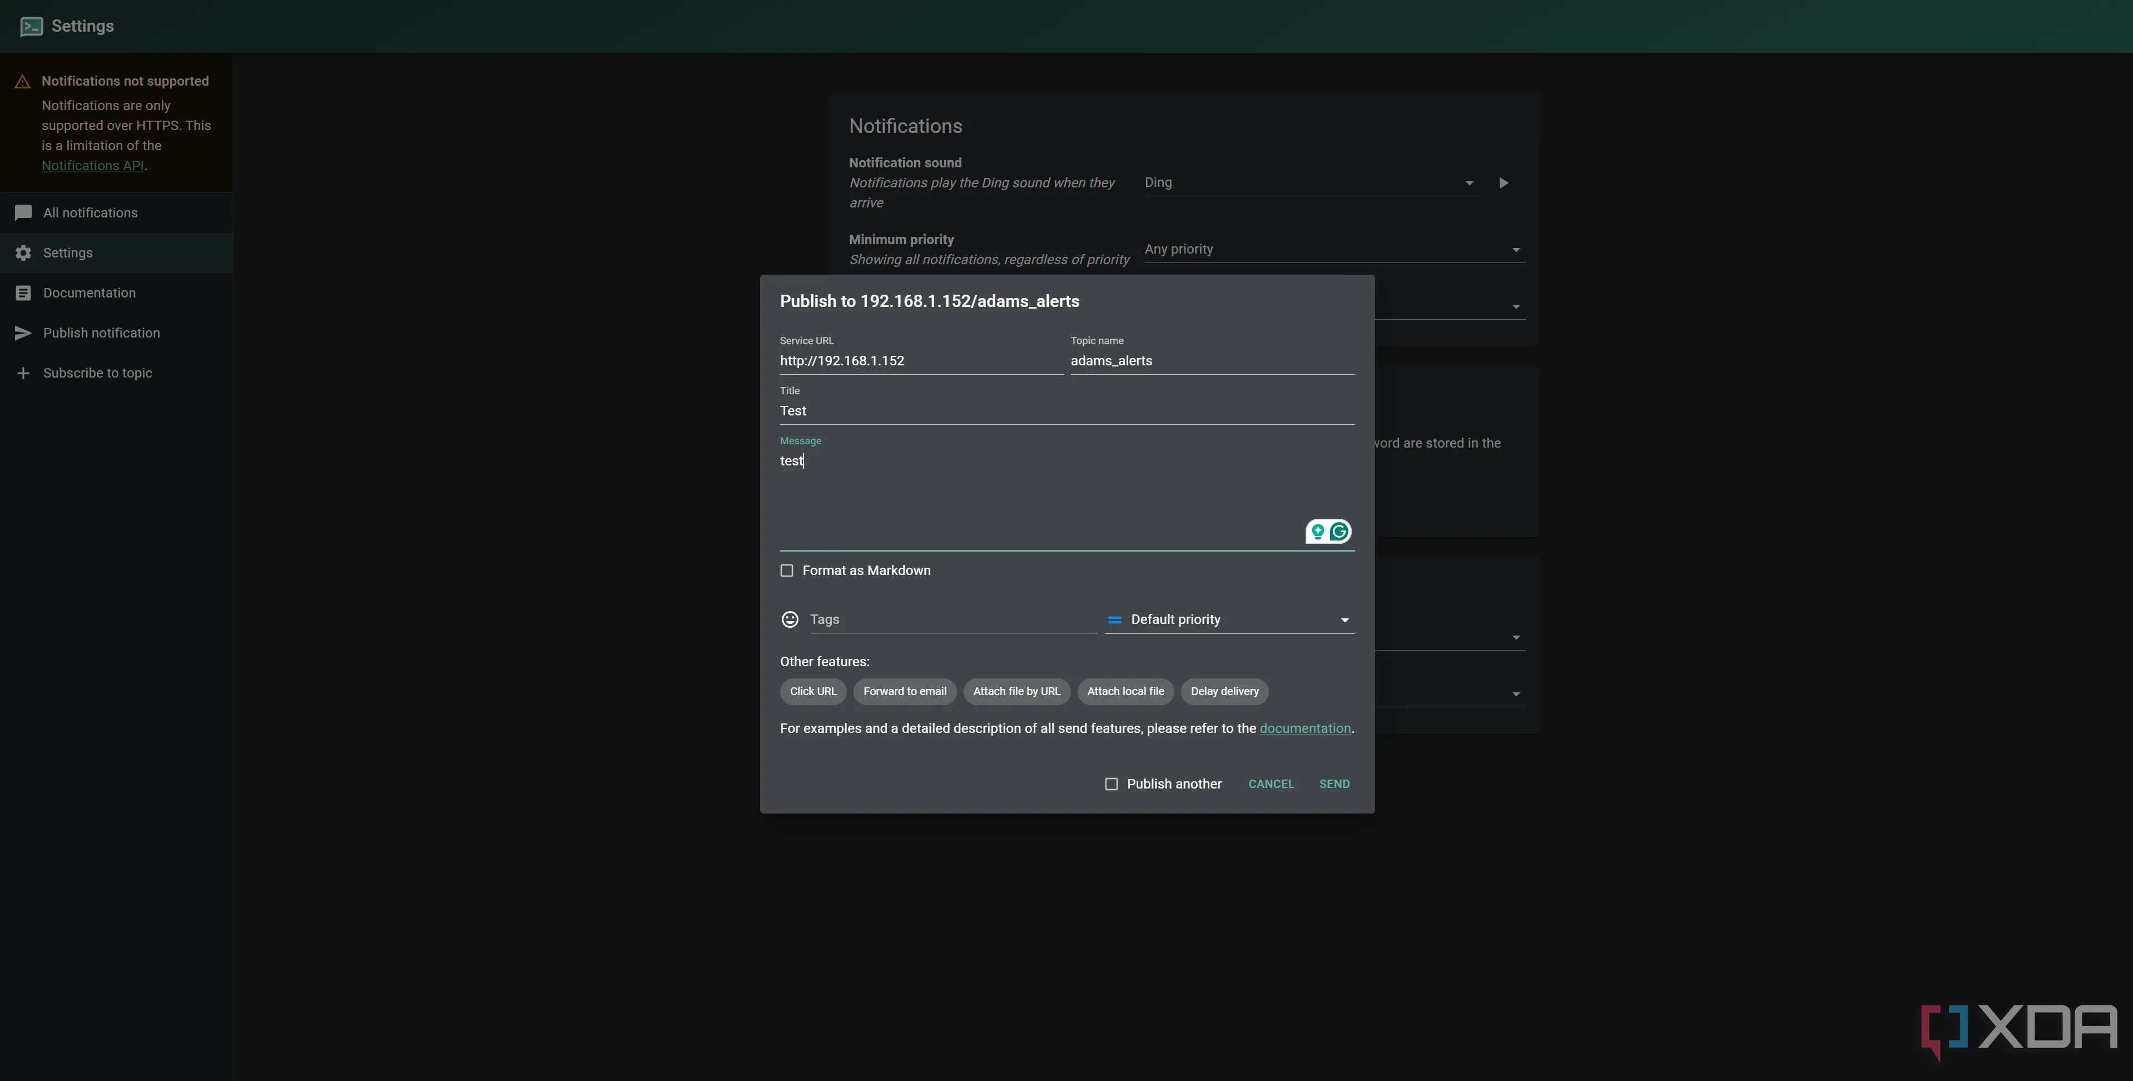This screenshot has height=1081, width=2133.
Task: Click the 'Minimum priority' label
Action: (x=901, y=240)
